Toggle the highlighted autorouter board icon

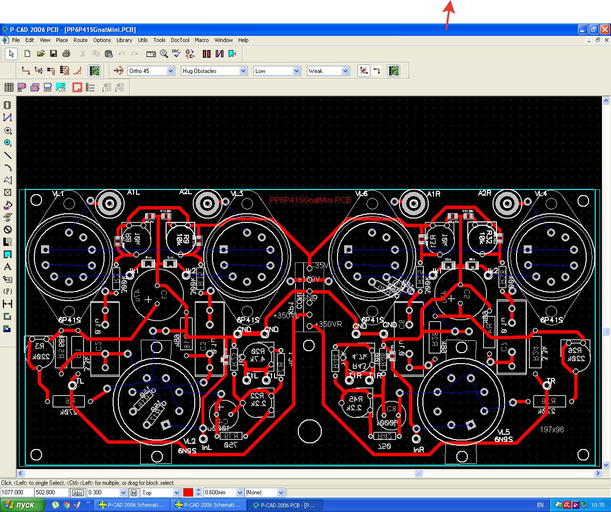click(95, 71)
